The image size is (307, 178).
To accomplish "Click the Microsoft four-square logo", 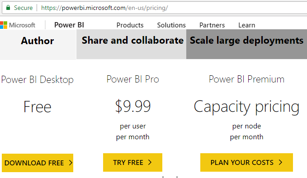I will pos(4,25).
